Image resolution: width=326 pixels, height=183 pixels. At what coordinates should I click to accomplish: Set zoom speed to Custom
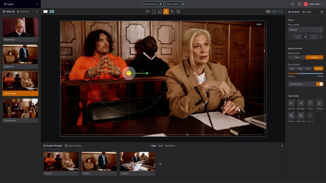pos(318,69)
